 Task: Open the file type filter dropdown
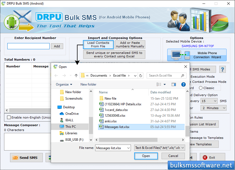[183, 148]
